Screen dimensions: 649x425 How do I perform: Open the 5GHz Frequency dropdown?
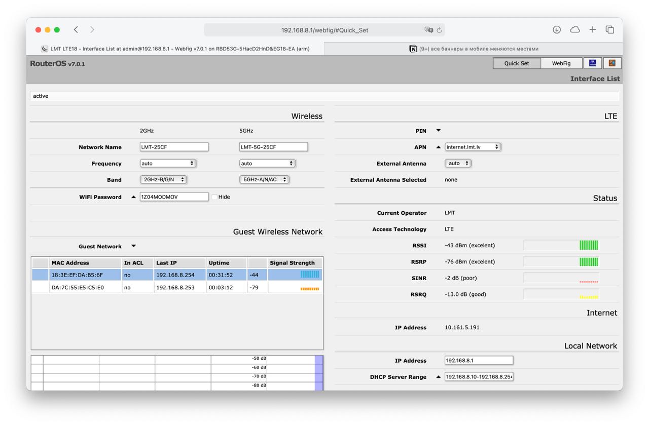[267, 164]
